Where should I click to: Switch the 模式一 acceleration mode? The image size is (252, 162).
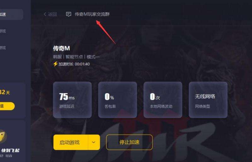pyautogui.click(x=93, y=57)
